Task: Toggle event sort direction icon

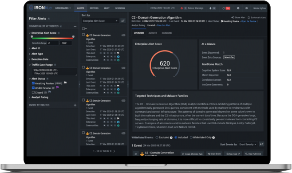Action: click(262, 144)
